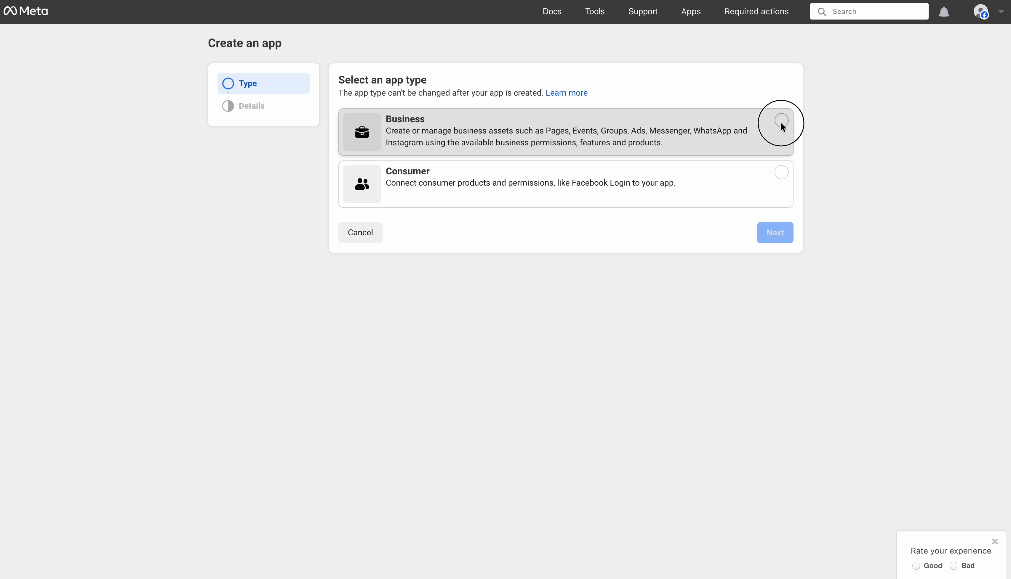Screen dimensions: 1011x579
Task: Click the Business briefcase icon
Action: [x=362, y=132]
